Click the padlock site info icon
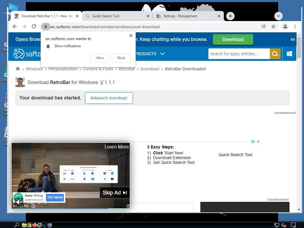304x228 pixels. point(45,26)
